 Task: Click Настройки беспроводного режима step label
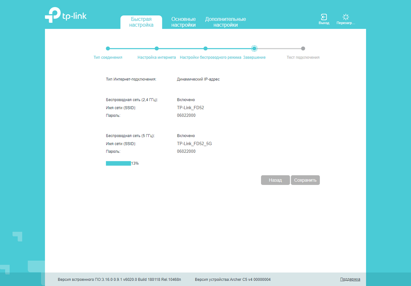(x=211, y=58)
